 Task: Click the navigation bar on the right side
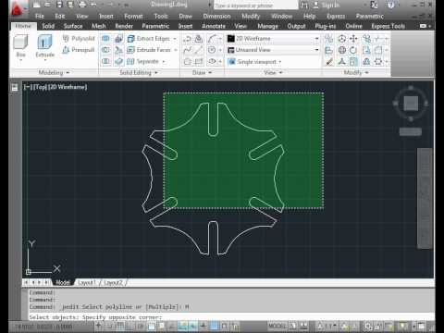coord(425,198)
